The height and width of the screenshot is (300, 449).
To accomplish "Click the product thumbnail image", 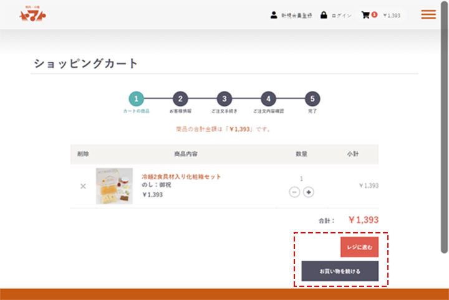I will point(114,186).
